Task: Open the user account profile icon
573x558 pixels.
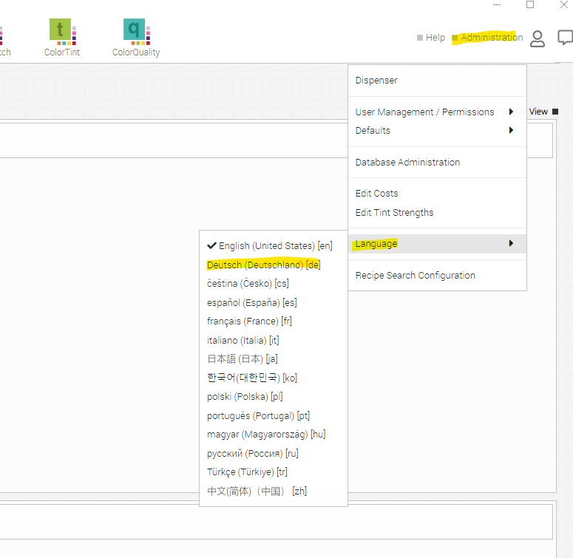Action: coord(538,38)
